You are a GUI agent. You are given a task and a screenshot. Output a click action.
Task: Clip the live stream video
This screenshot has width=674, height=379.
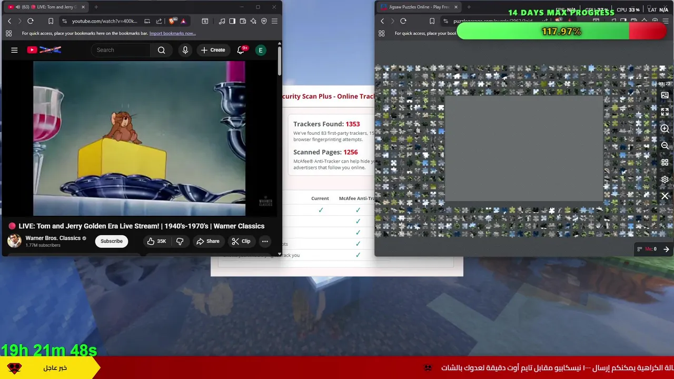tap(241, 241)
